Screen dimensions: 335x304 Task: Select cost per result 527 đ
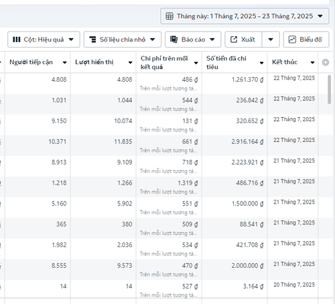click(190, 287)
